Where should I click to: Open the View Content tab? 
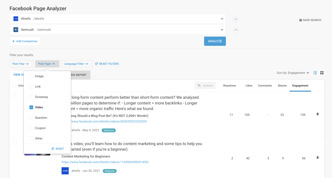(17, 75)
